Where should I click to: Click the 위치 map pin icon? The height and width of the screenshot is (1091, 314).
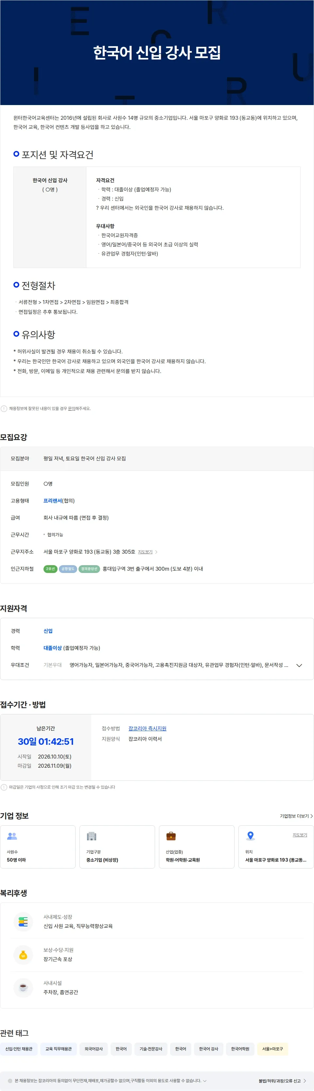(x=251, y=836)
